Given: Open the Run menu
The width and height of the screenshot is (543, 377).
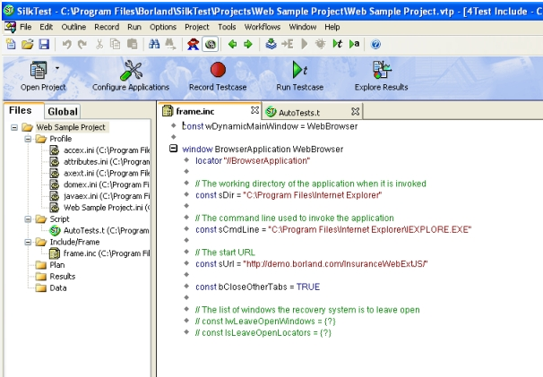Looking at the screenshot, I should click(134, 27).
